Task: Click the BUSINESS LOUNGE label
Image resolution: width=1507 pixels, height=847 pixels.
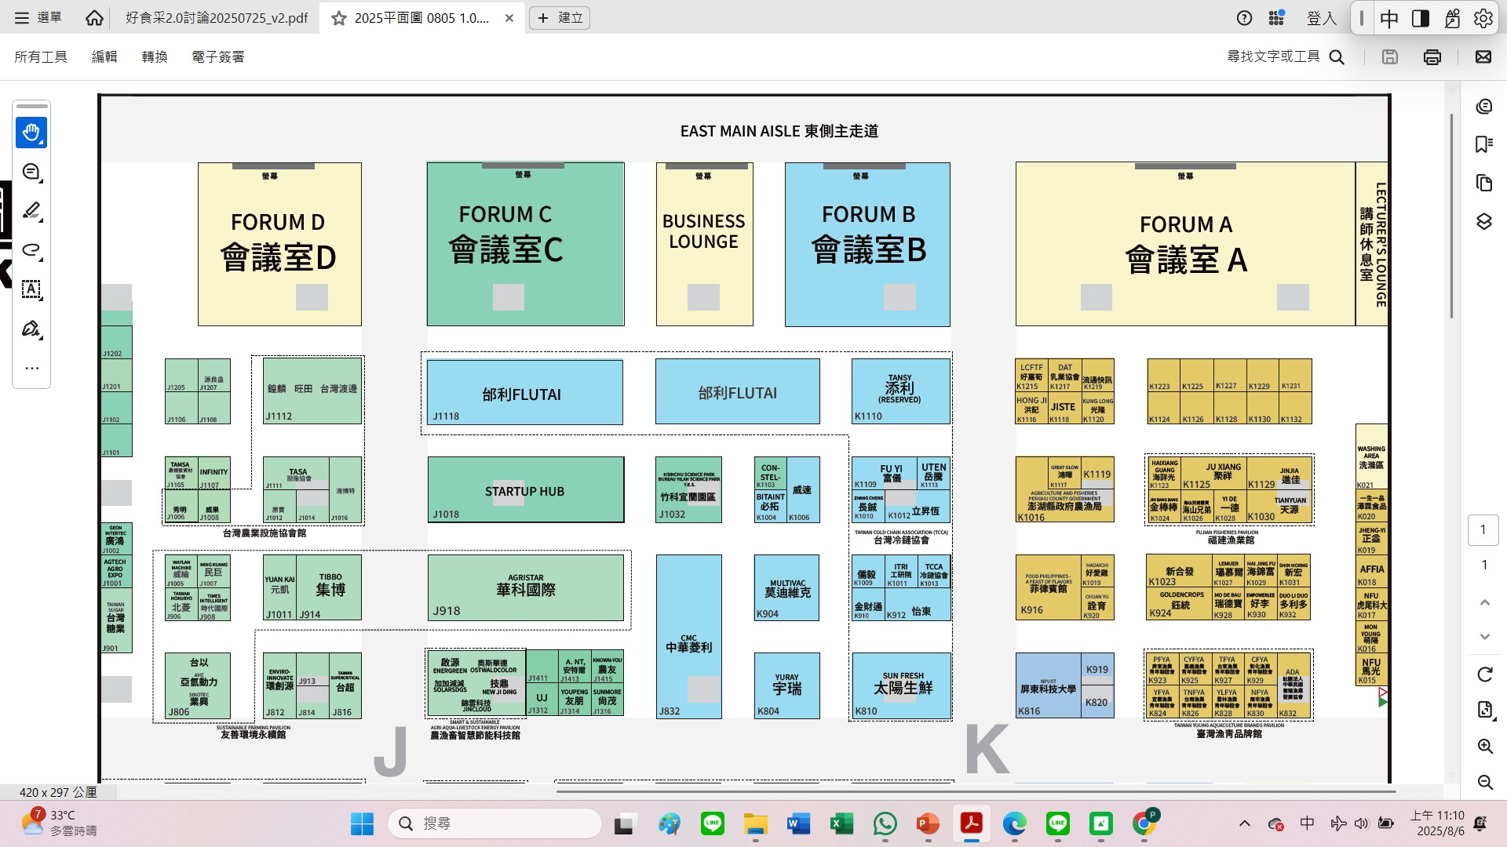Action: [x=704, y=231]
